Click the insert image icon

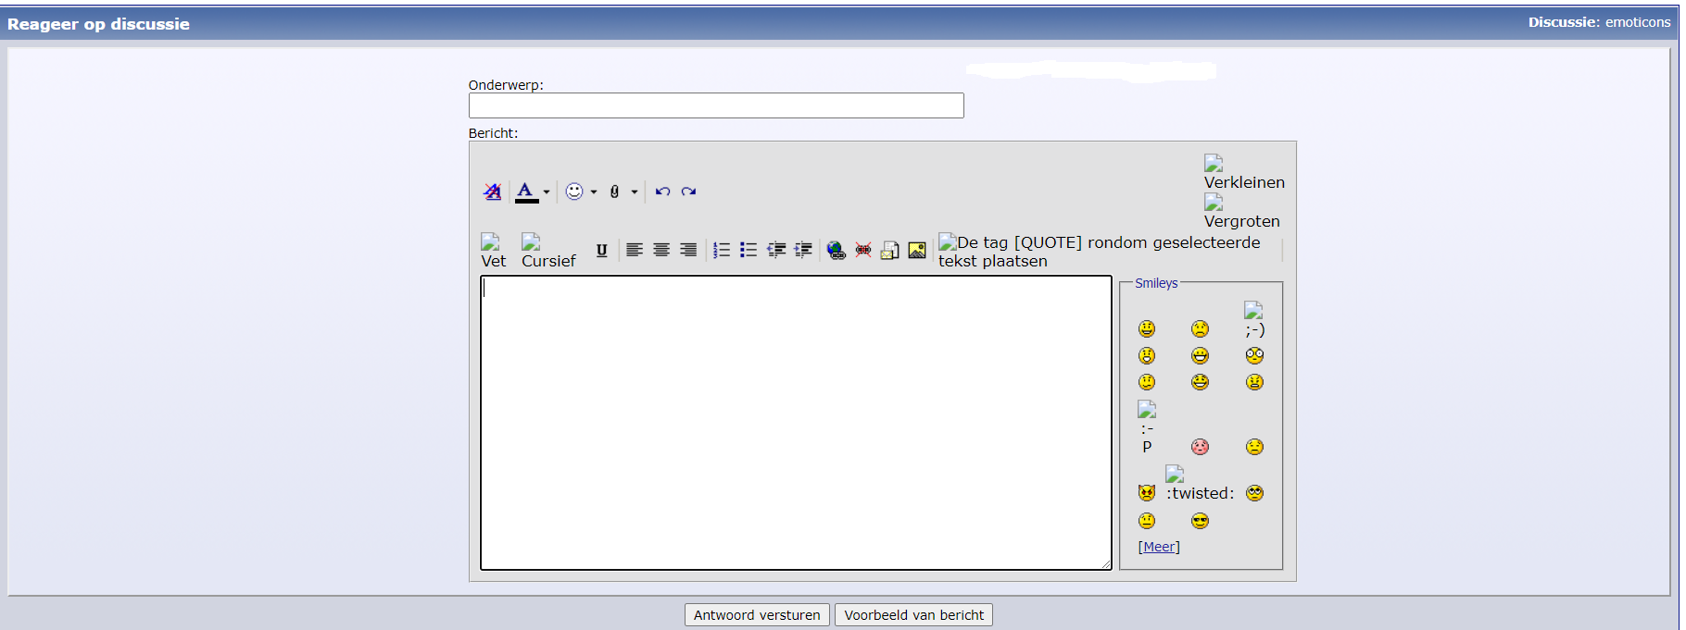coord(917,250)
